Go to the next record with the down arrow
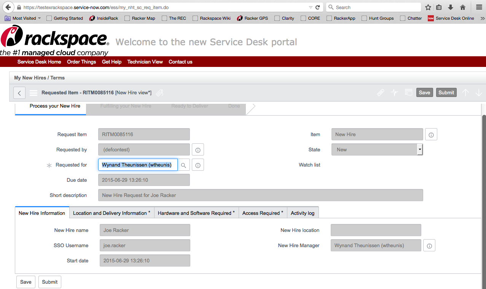The width and height of the screenshot is (486, 289). [x=479, y=92]
